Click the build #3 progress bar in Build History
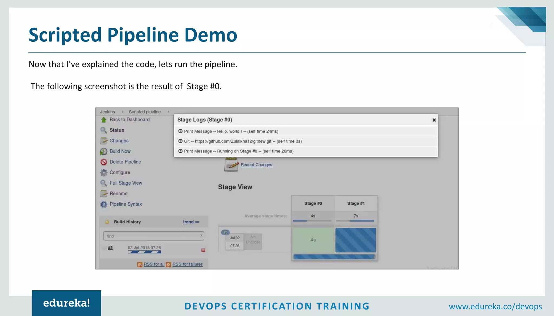The height and width of the screenshot is (316, 554). click(144, 252)
